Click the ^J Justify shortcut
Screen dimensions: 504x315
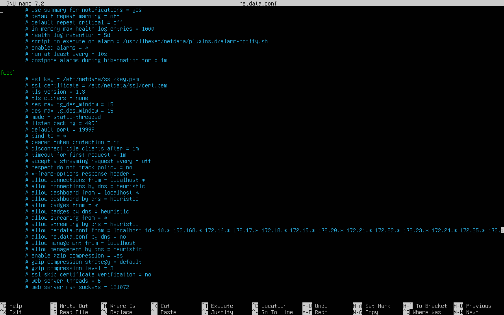pos(217,312)
